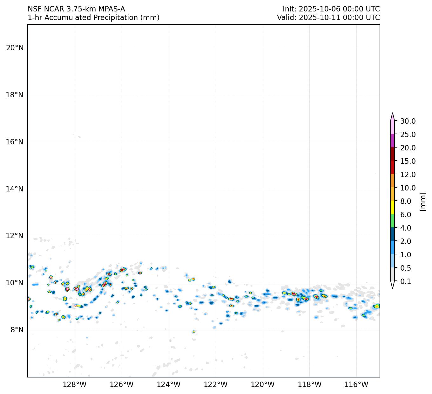Click the dark blue 2–4 mm swatch

393,234
